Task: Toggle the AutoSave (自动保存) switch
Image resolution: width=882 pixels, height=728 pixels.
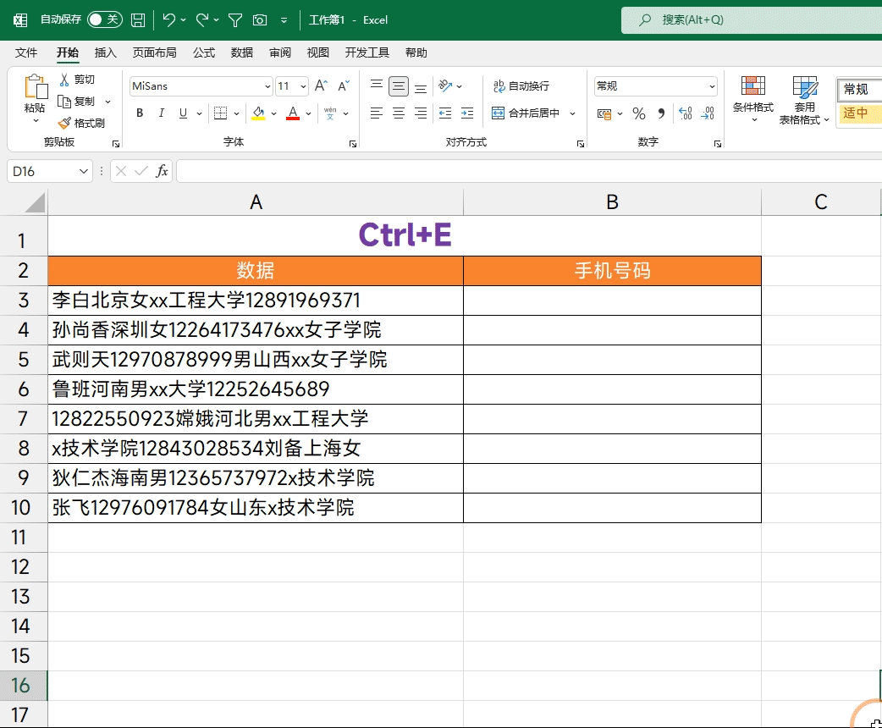Action: pyautogui.click(x=105, y=19)
